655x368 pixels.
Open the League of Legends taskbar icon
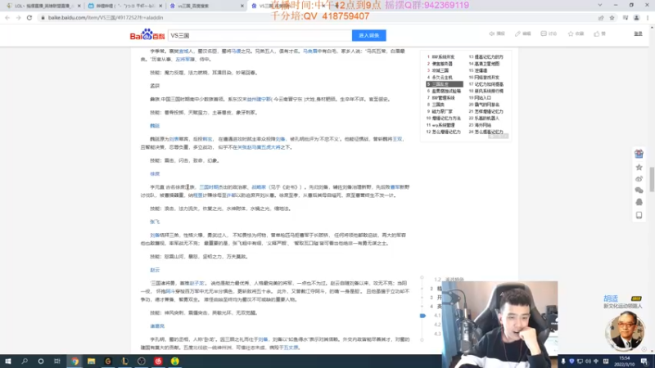[124, 361]
